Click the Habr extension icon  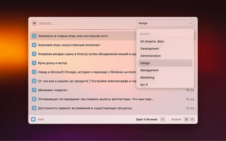click(33, 119)
